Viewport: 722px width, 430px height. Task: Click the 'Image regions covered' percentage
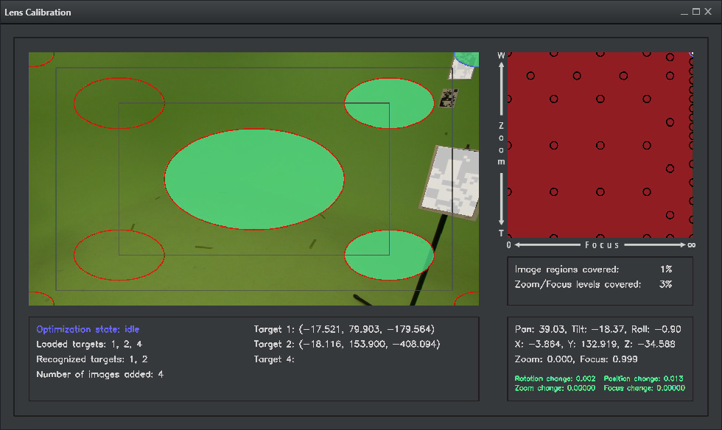[x=666, y=269]
